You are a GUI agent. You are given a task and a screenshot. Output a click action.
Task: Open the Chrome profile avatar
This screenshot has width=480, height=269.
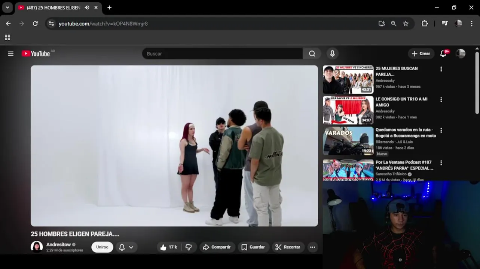(458, 24)
